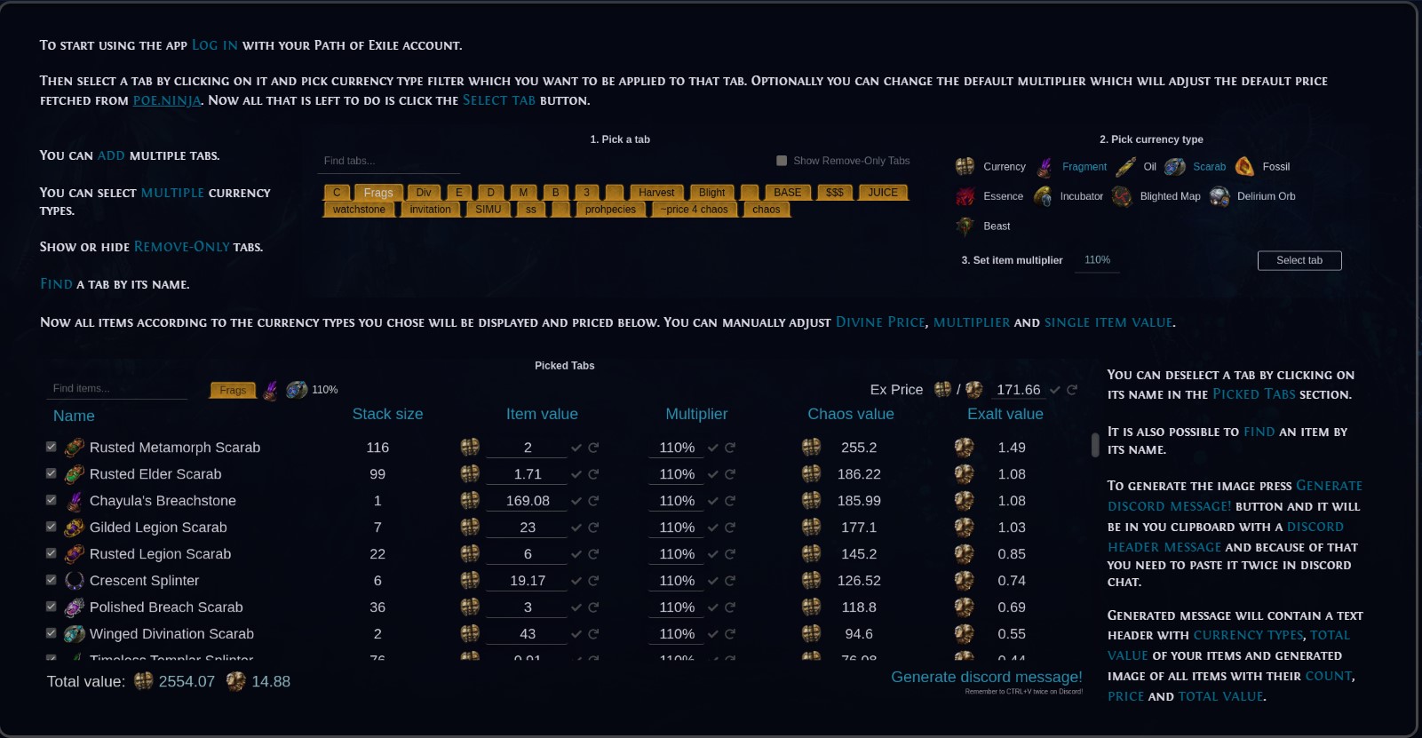This screenshot has height=738, width=1422.
Task: Confirm Rusted Metamorph Scarab item value
Action: tap(576, 448)
